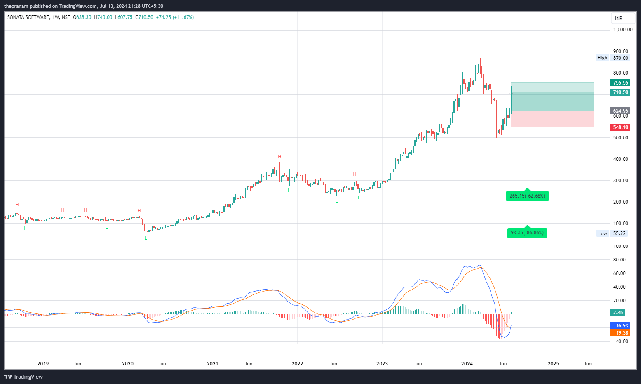Image resolution: width=641 pixels, height=384 pixels.
Task: Click the 2023 time axis label
Action: tap(382, 364)
